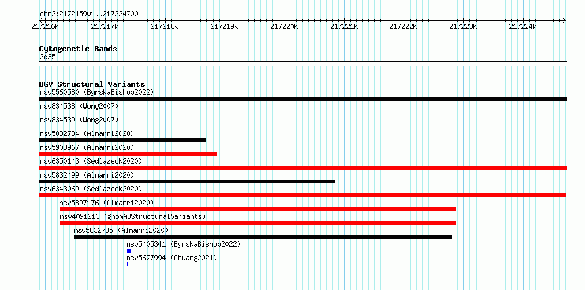Click the 217220k ruler label
Image resolution: width=585 pixels, height=290 pixels.
tap(284, 26)
